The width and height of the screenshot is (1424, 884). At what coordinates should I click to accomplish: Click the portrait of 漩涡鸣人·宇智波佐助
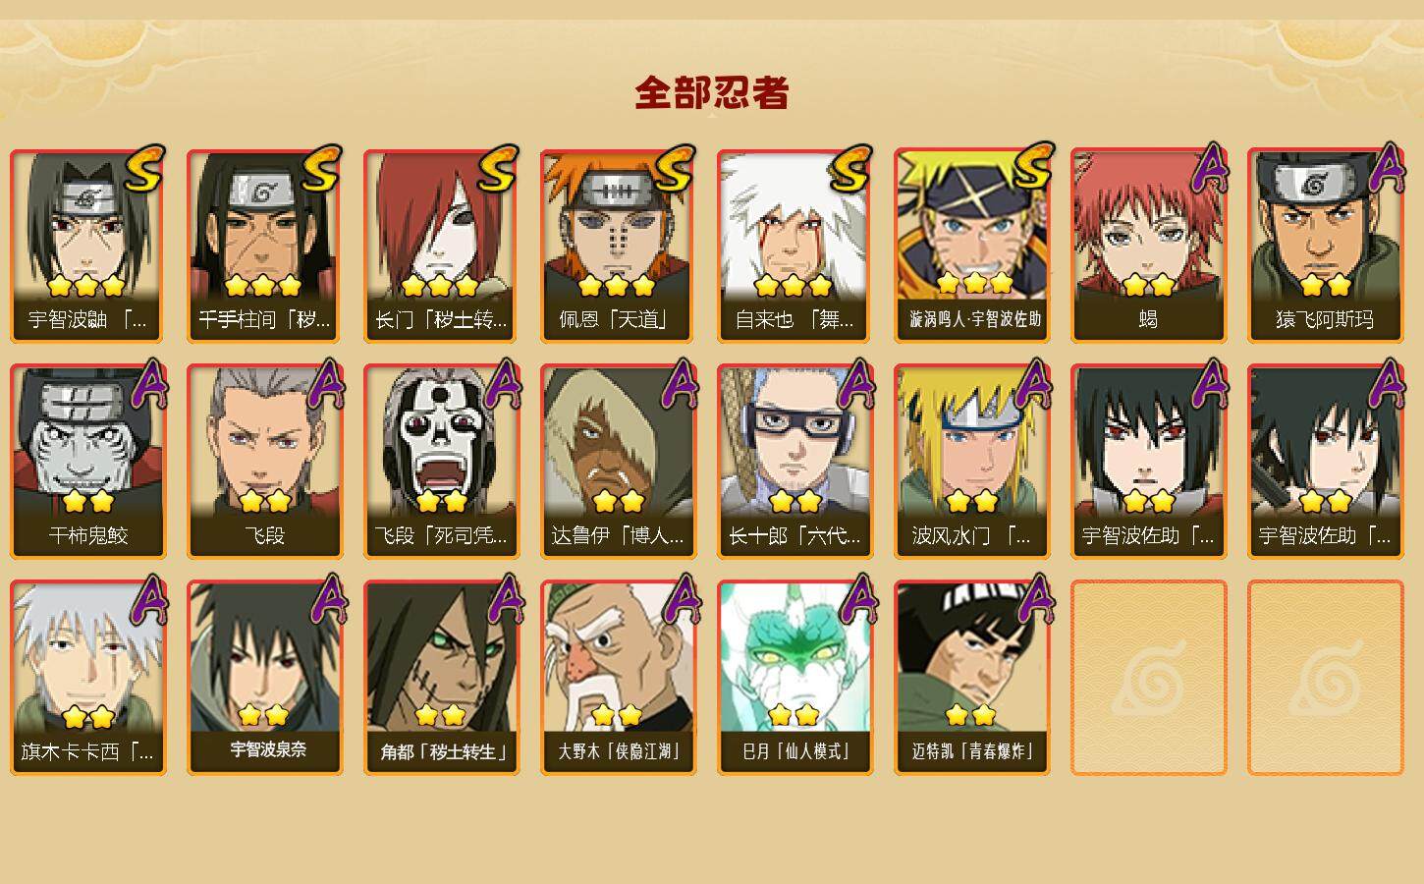(971, 226)
